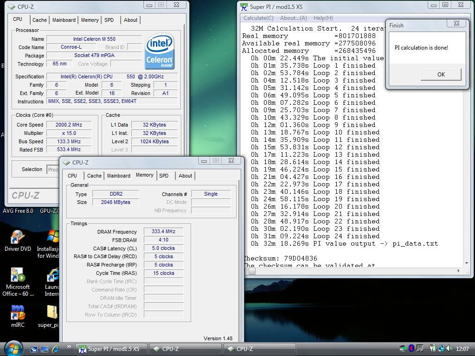The height and width of the screenshot is (356, 475).
Task: Click Core Speed value 2000.2 MHz
Action: pyautogui.click(x=69, y=125)
